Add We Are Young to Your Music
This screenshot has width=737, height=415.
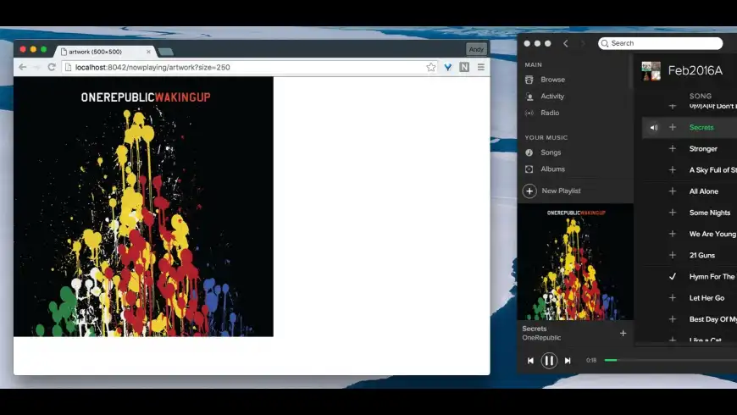pos(673,234)
